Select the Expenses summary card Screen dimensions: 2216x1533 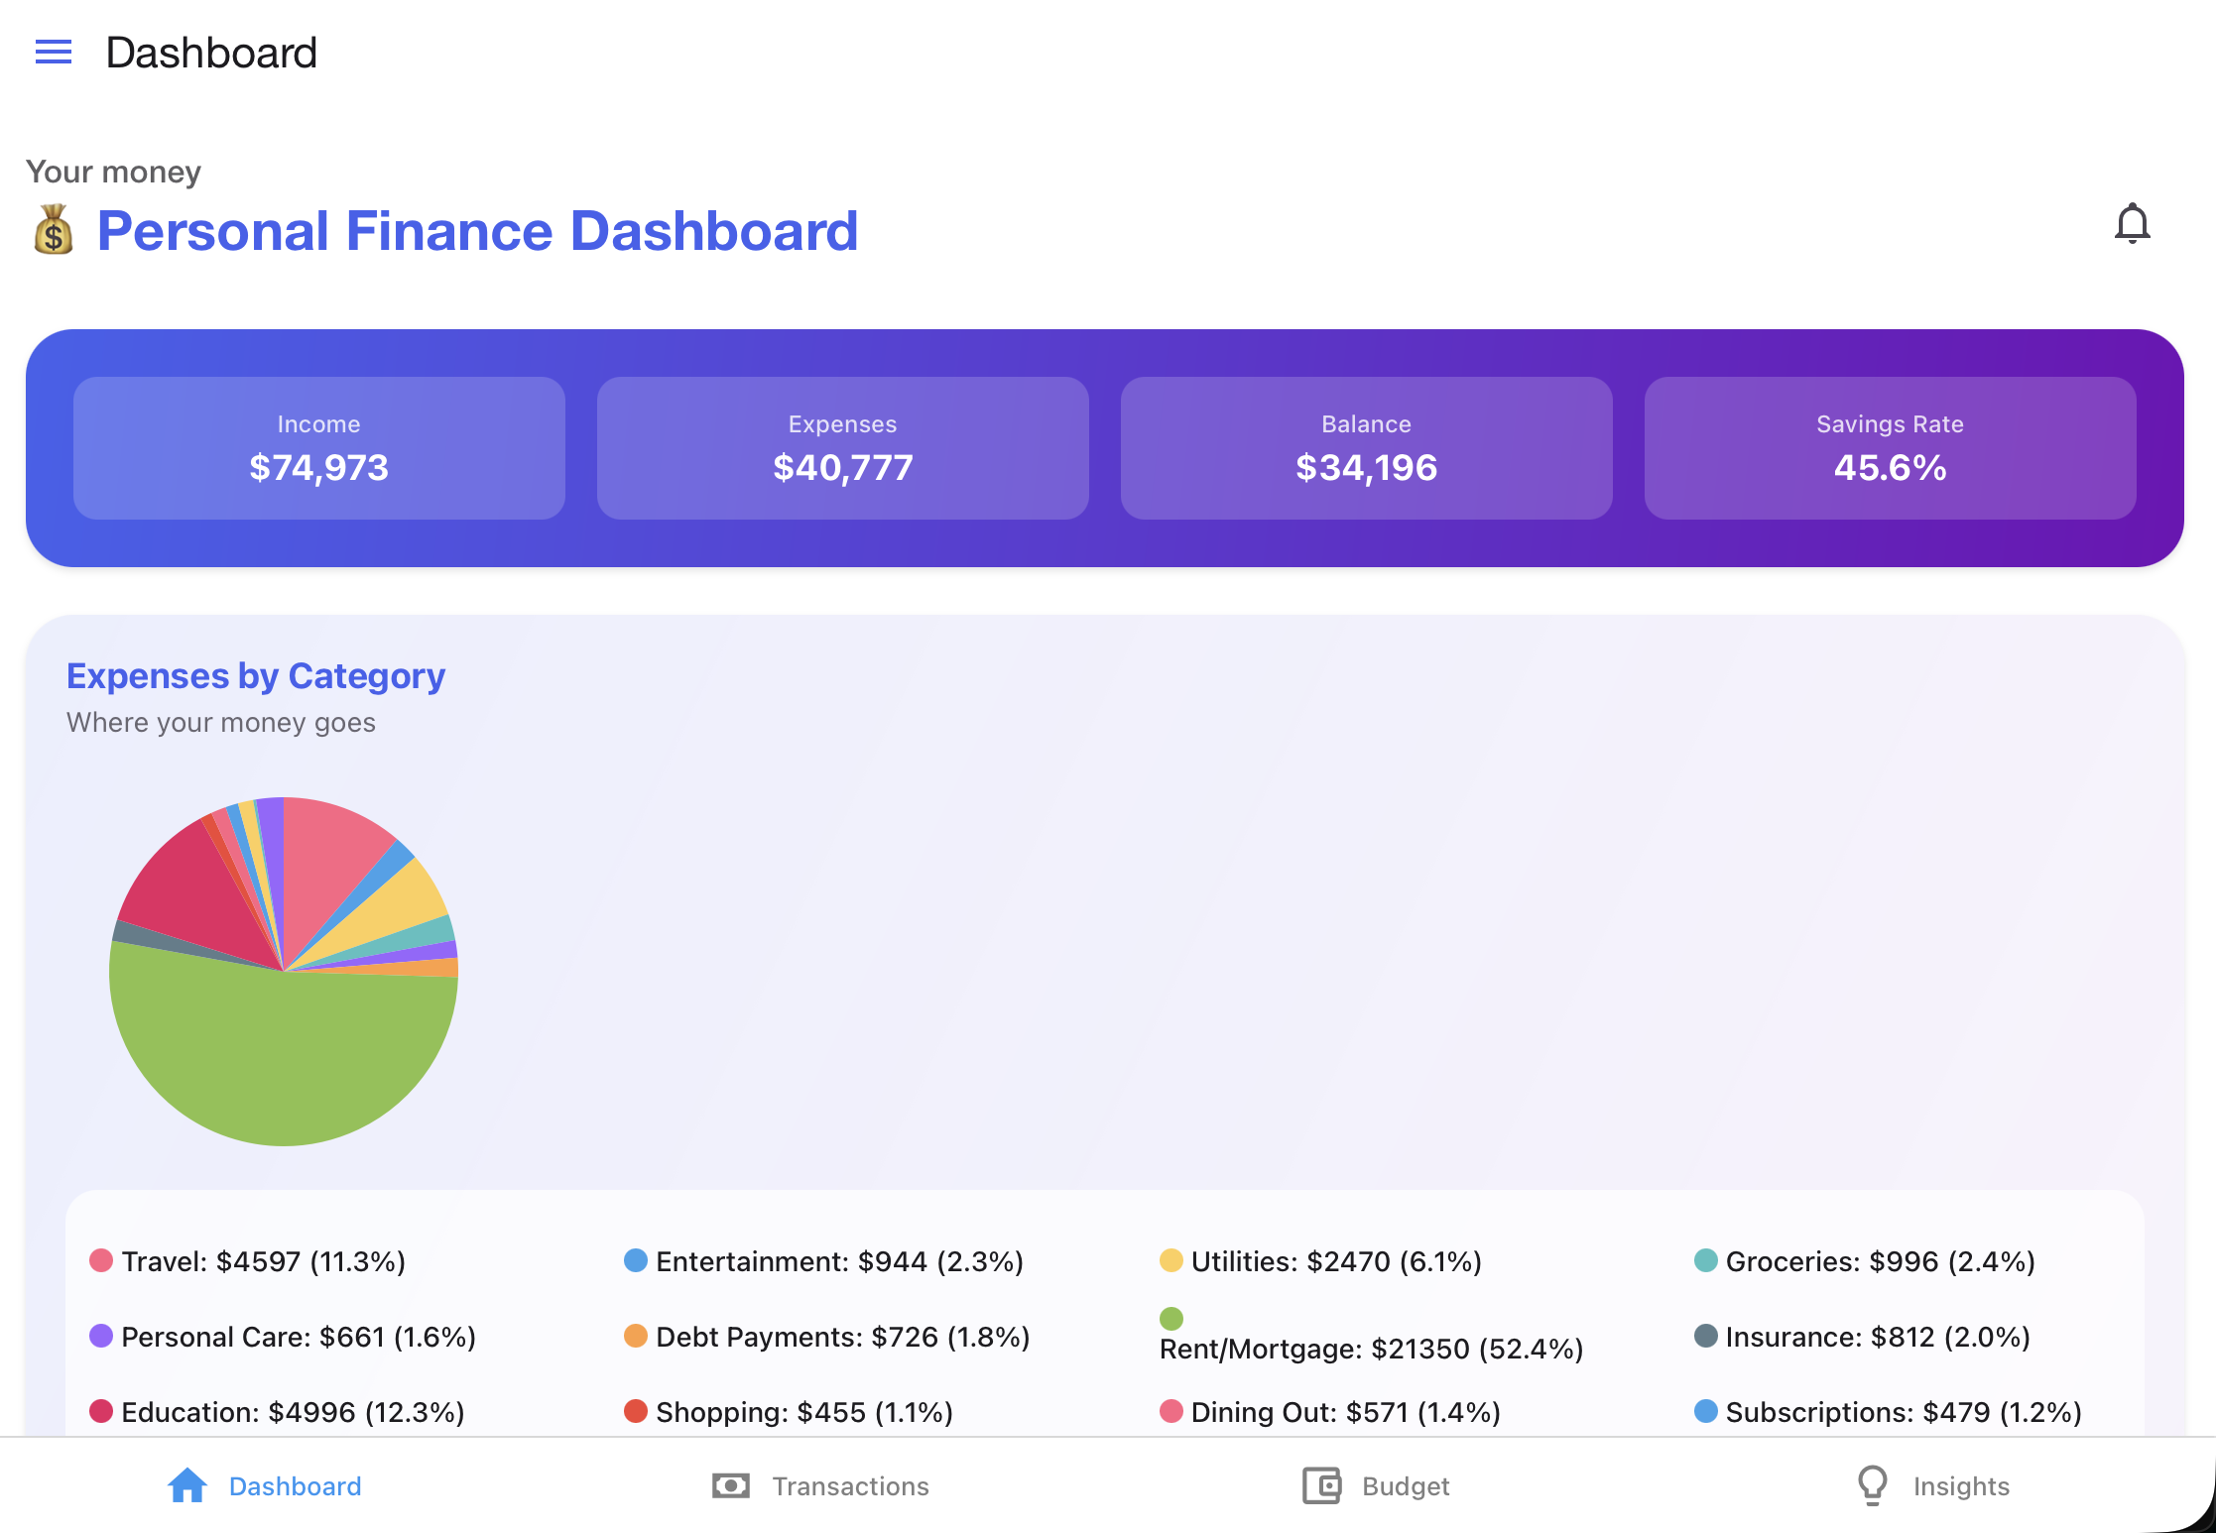[843, 448]
